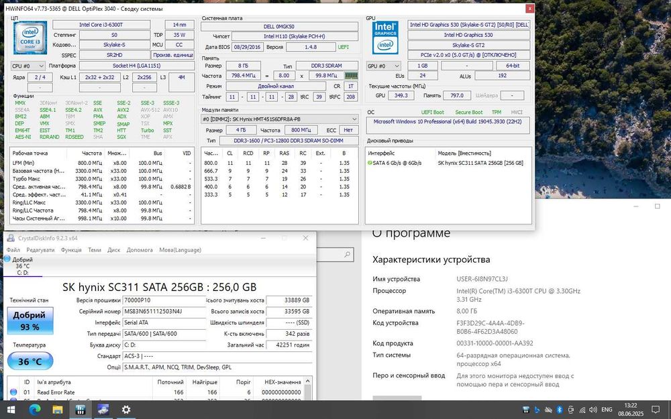Viewport: 671px width, 419px height.
Task: Select the Добрий 36 °C C: D: disk tab
Action: [x=22, y=265]
